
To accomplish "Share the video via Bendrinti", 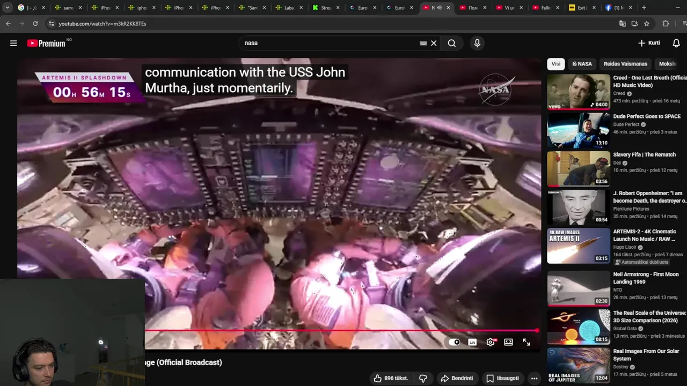I will pos(457,378).
